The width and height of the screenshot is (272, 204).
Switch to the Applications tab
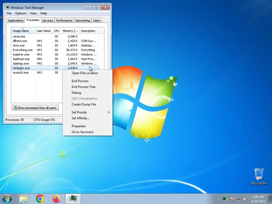(x=16, y=20)
